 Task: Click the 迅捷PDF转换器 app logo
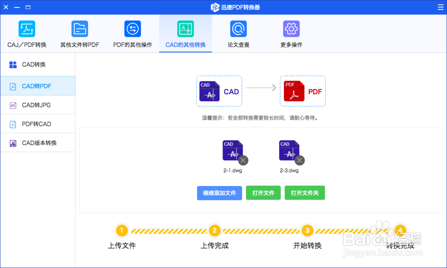215,8
